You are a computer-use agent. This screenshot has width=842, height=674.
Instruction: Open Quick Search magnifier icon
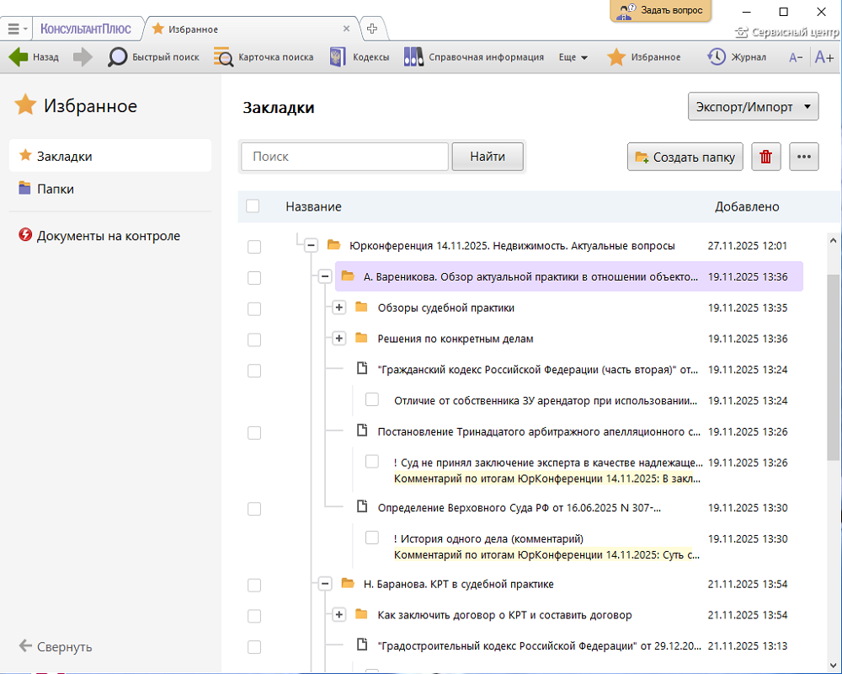[118, 57]
